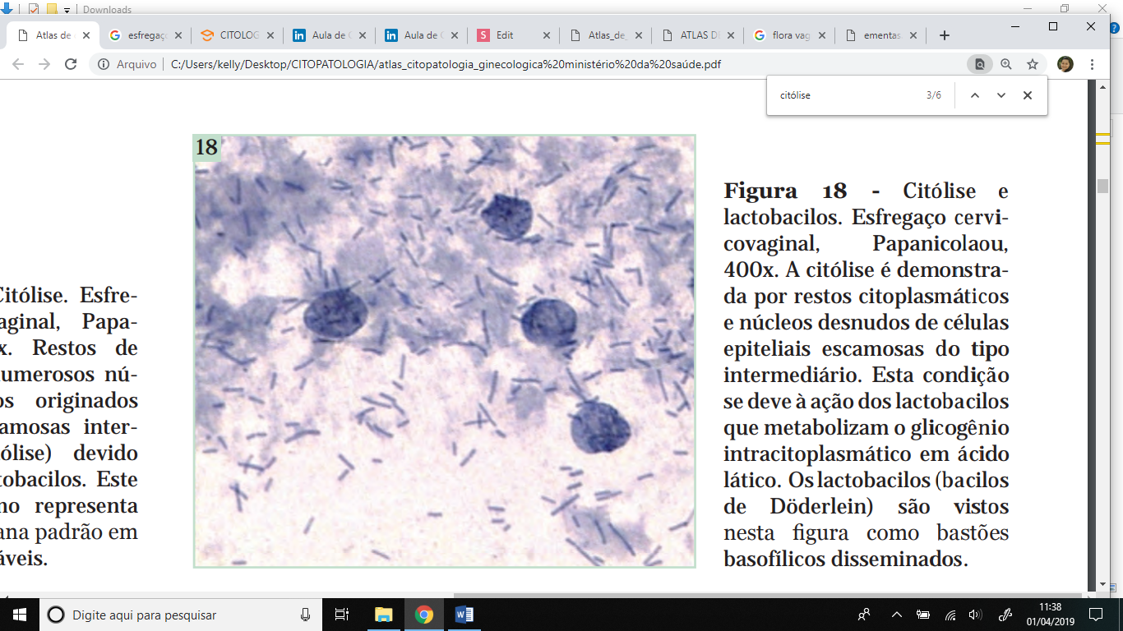1123x631 pixels.
Task: Close the find bar
Action: [1028, 95]
